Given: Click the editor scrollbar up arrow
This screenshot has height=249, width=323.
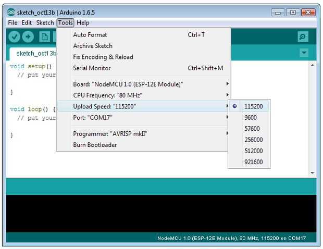Looking at the screenshot, I should pos(313,65).
